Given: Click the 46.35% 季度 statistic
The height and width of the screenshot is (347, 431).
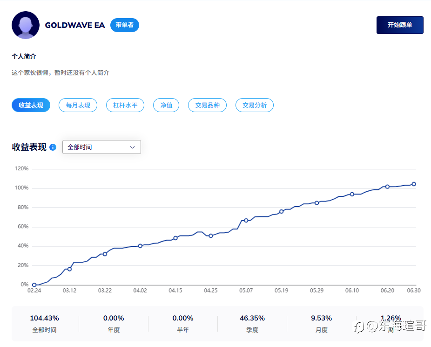Looking at the screenshot, I should point(252,324).
